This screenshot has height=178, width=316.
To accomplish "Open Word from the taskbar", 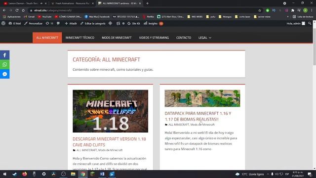I will [x=102, y=174].
